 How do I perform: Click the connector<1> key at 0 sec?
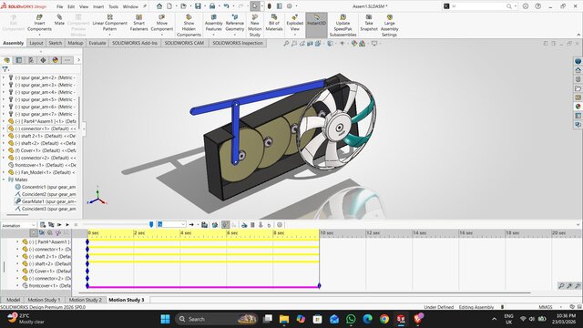point(87,249)
